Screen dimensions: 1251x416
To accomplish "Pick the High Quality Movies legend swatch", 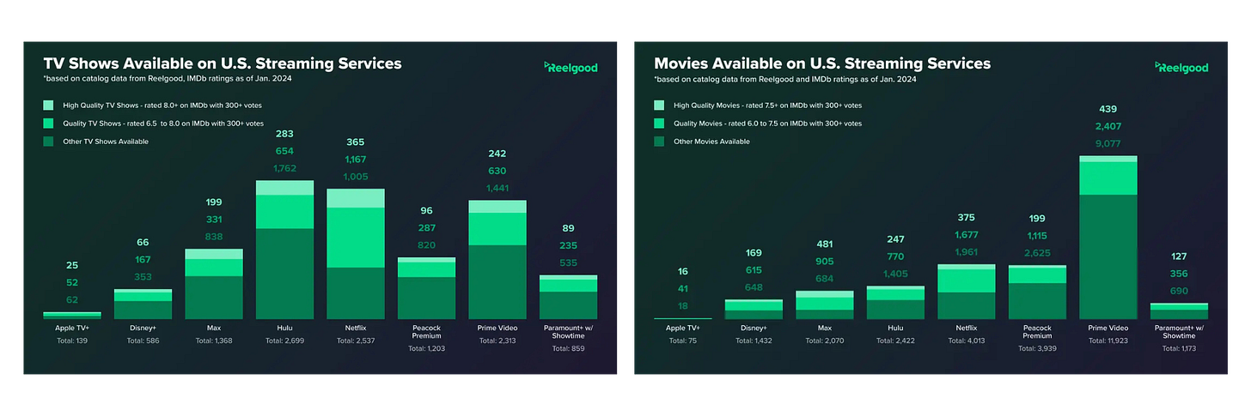I will pos(660,106).
